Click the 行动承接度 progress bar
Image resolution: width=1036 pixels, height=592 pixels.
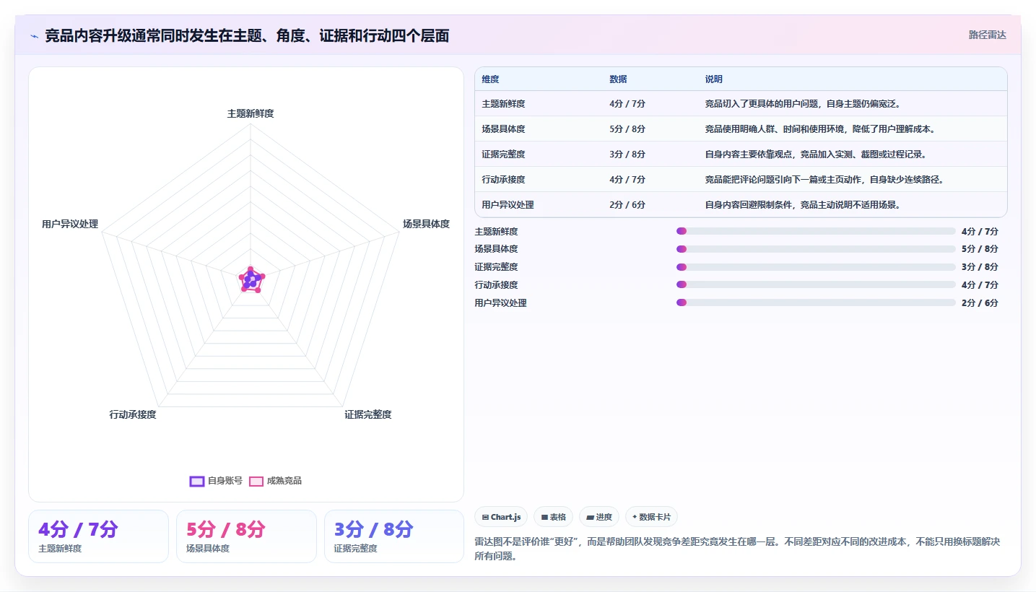pos(816,284)
